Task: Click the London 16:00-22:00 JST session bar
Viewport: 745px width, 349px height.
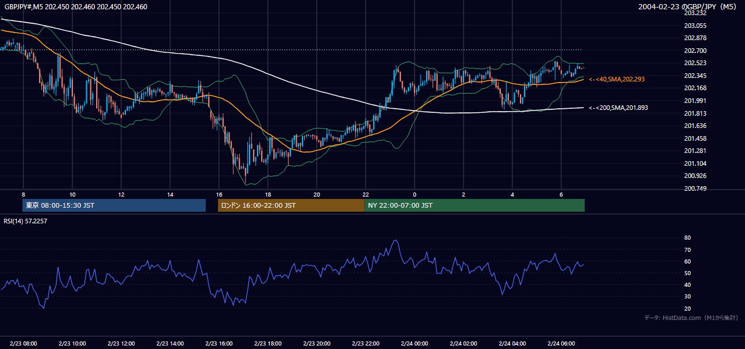Action: 291,205
